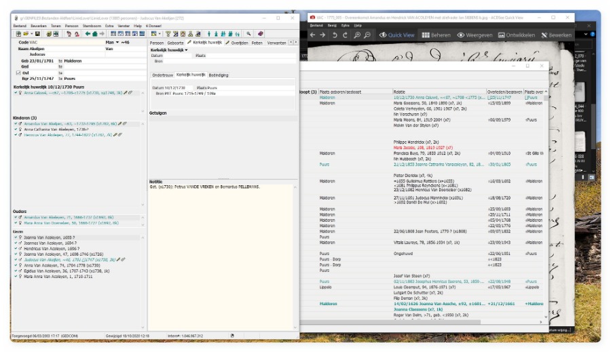The image size is (611, 352).
Task: Switch to the Overlijden tab
Action: tap(238, 43)
